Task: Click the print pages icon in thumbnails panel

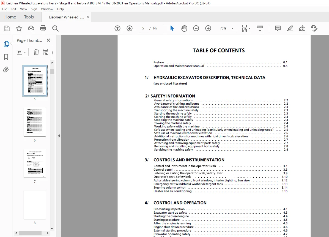Action: (x=45, y=52)
